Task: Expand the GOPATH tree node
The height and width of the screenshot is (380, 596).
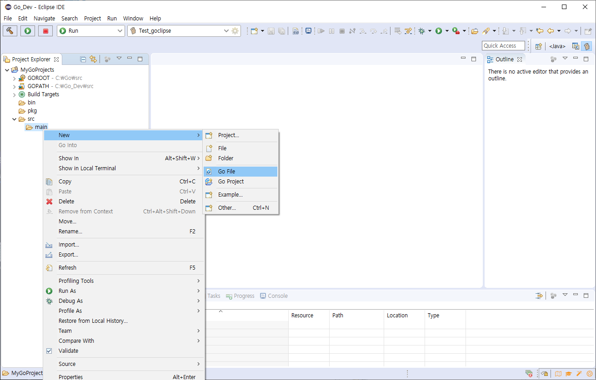Action: pyautogui.click(x=14, y=86)
